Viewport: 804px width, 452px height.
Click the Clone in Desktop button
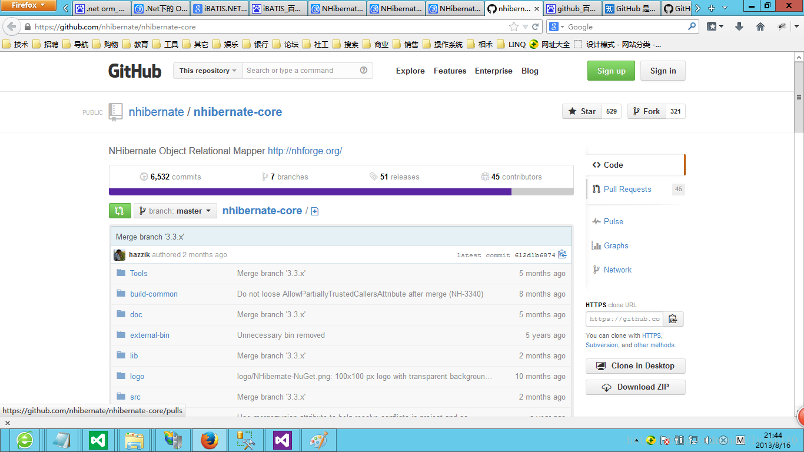636,365
